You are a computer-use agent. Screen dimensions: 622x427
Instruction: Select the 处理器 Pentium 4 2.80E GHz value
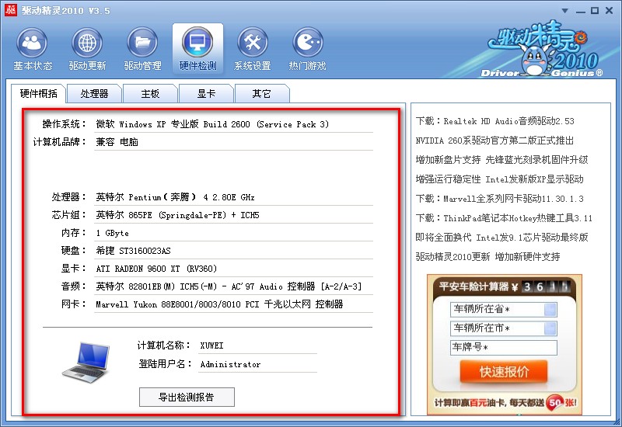pos(175,197)
